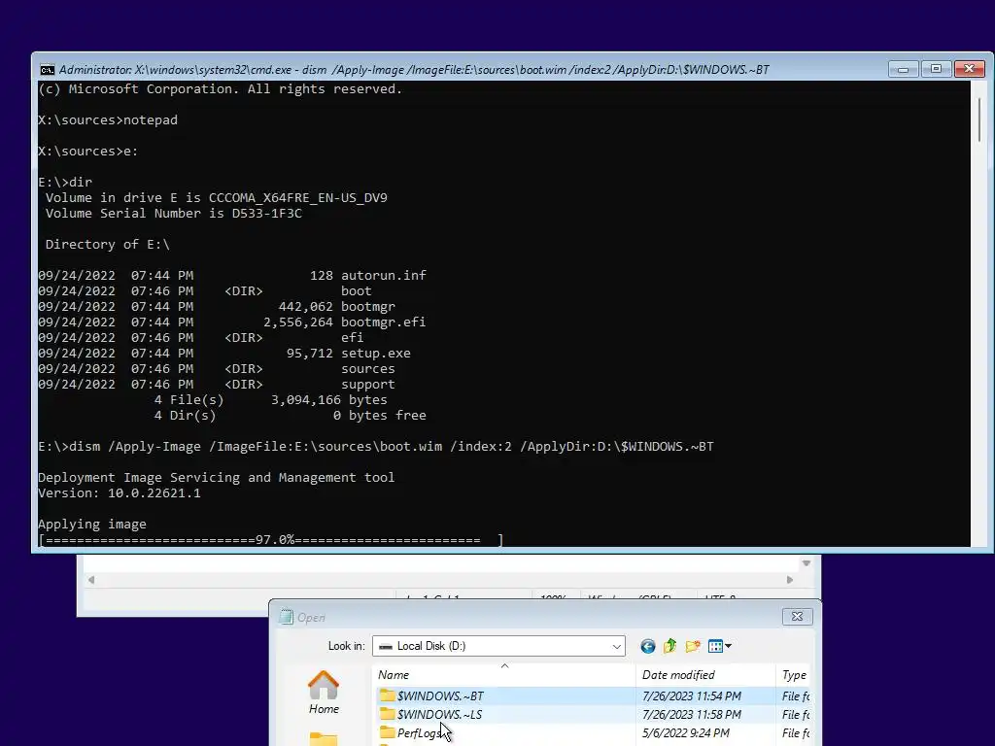This screenshot has height=746, width=995.
Task: Sort files by Type column header
Action: pyautogui.click(x=793, y=675)
